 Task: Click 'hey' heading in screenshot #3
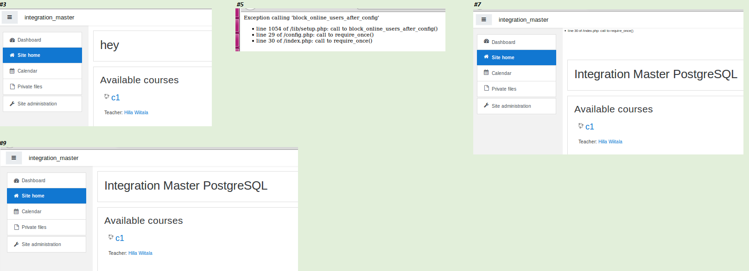pyautogui.click(x=109, y=45)
